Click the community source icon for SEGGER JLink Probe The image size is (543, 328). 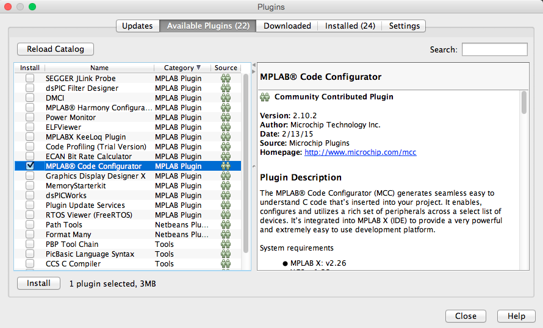[226, 79]
